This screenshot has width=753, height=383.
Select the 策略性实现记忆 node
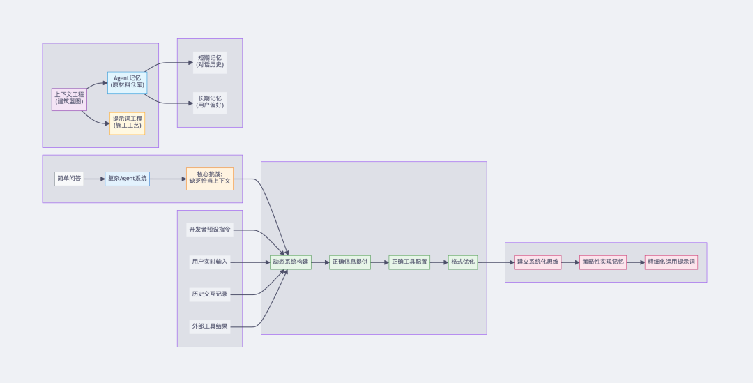603,262
